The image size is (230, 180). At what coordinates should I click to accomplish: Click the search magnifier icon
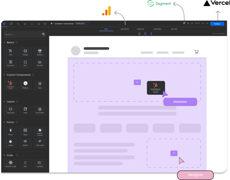click(43, 34)
